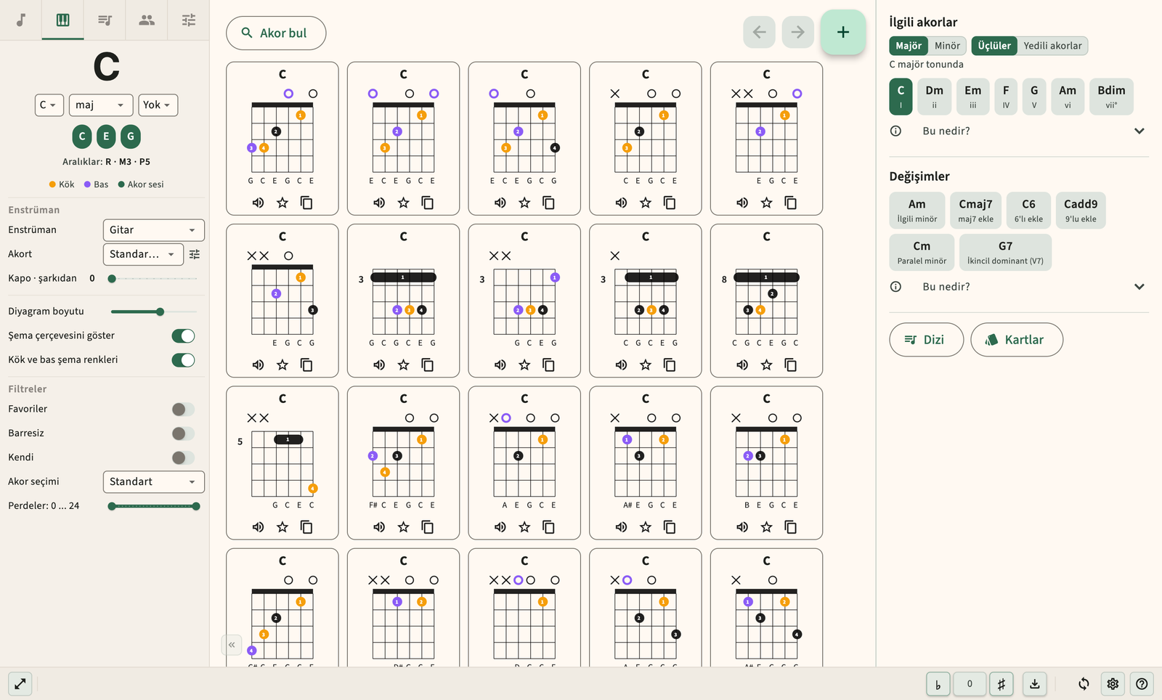Open the single note tab icon

[21, 20]
